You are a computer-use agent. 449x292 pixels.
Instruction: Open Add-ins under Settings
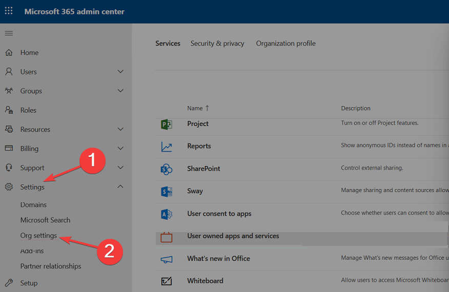coord(32,251)
